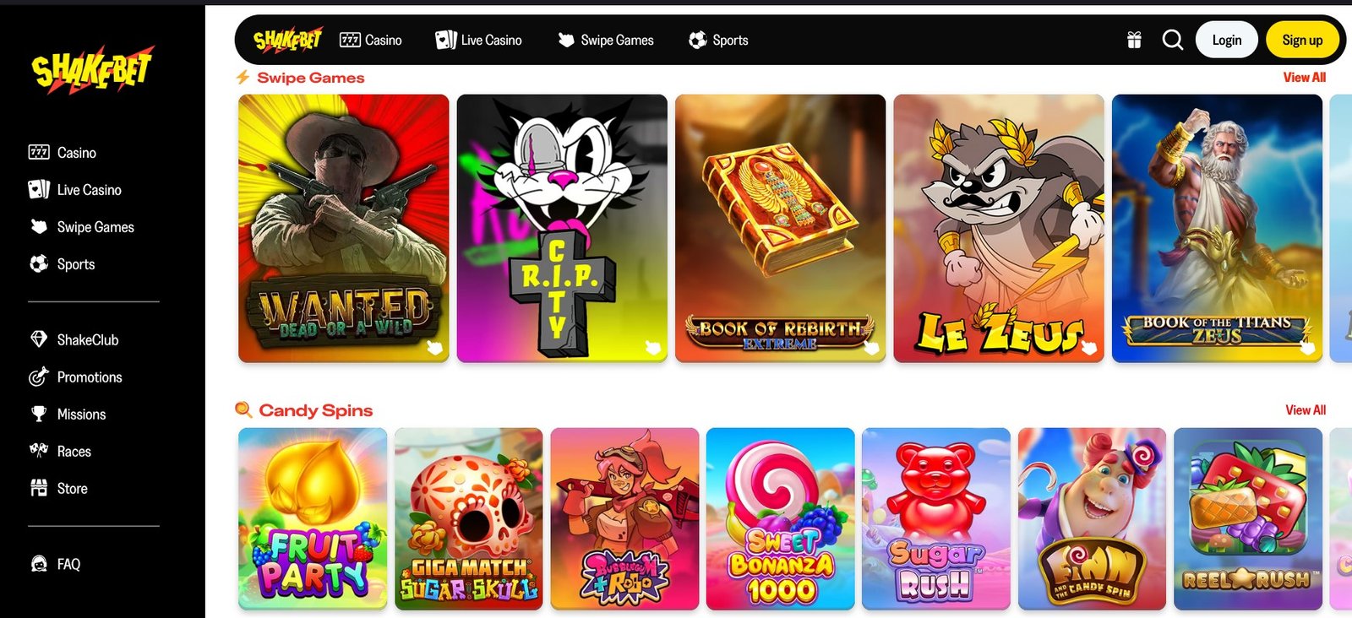
Task: View All Swipe Games link
Action: click(1304, 77)
